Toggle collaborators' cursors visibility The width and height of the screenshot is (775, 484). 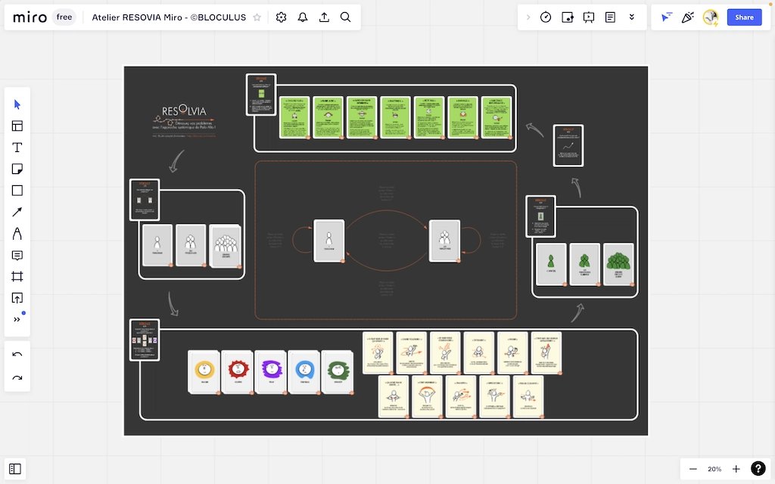pyautogui.click(x=666, y=17)
